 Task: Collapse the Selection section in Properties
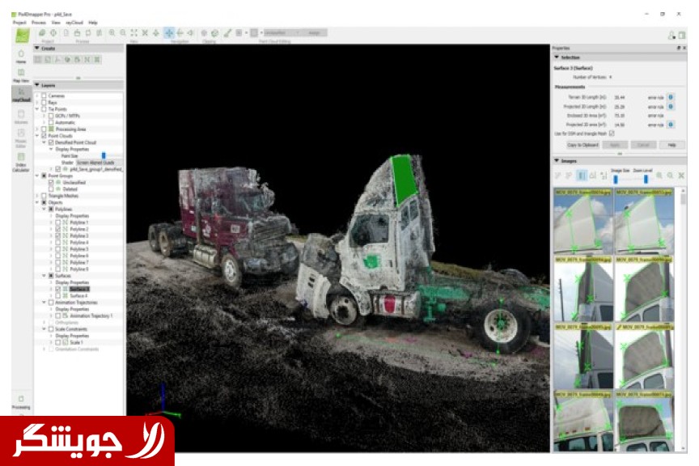click(x=556, y=57)
